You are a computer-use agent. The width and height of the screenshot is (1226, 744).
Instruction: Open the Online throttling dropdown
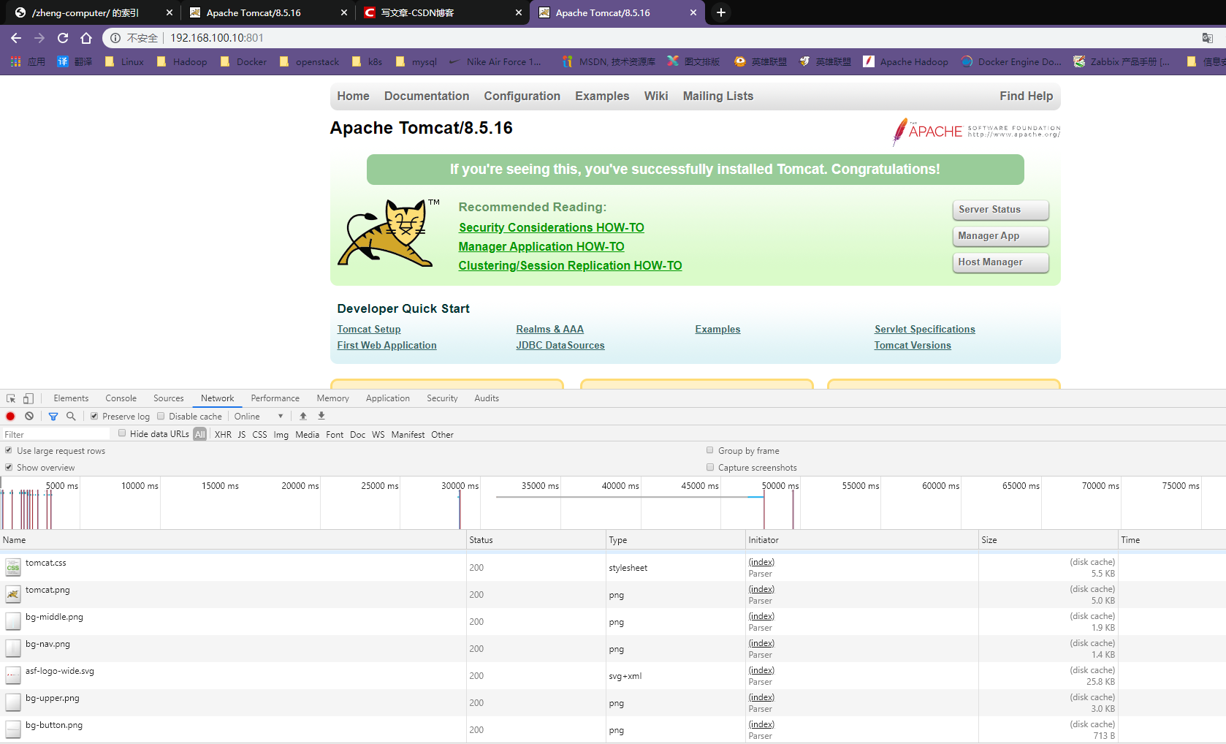coord(259,416)
